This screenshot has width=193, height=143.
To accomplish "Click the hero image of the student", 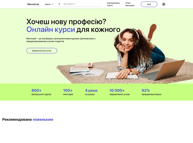I will pos(124,54).
